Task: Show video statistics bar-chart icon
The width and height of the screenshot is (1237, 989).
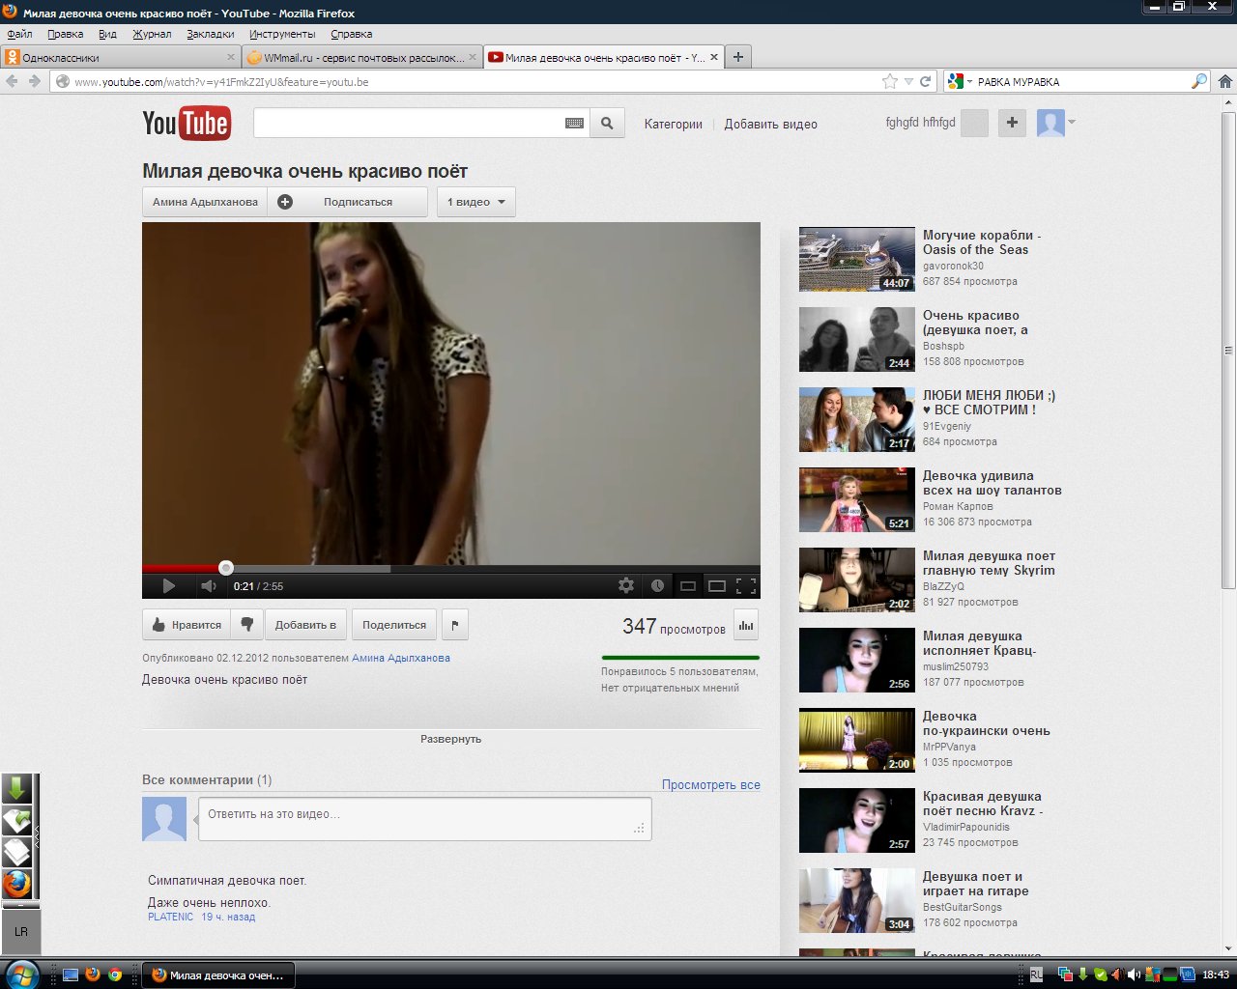Action: (x=746, y=625)
